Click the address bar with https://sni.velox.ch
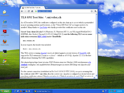 click(x=64, y=11)
